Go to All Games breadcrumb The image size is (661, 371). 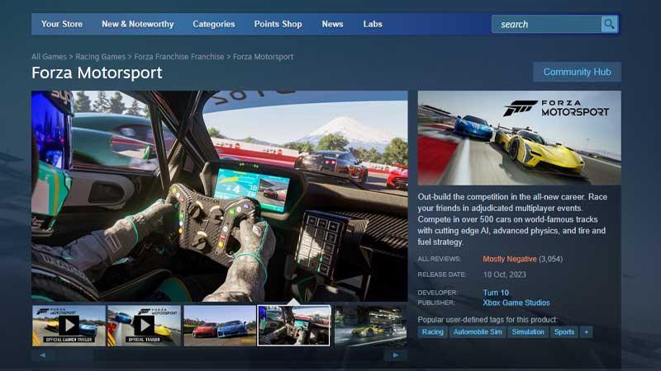tap(49, 56)
